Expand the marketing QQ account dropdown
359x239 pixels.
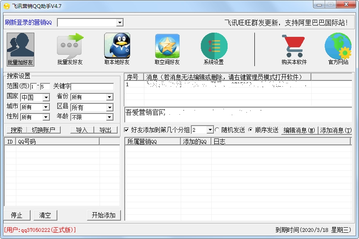click(120, 23)
